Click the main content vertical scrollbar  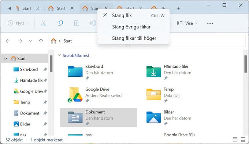245,93
